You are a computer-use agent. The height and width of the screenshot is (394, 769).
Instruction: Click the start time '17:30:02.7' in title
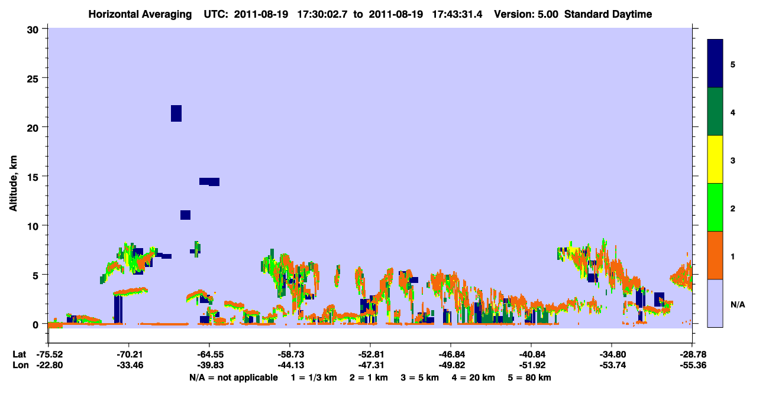(x=324, y=14)
